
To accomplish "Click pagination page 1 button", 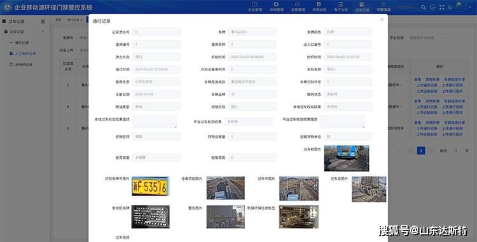I will coord(421,151).
